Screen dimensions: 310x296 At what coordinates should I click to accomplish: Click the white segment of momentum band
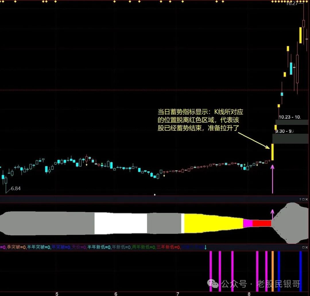[x=121, y=223]
